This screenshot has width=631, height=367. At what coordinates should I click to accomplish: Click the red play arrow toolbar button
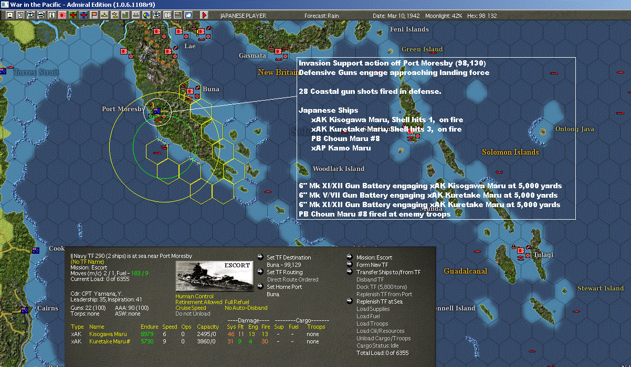(205, 15)
